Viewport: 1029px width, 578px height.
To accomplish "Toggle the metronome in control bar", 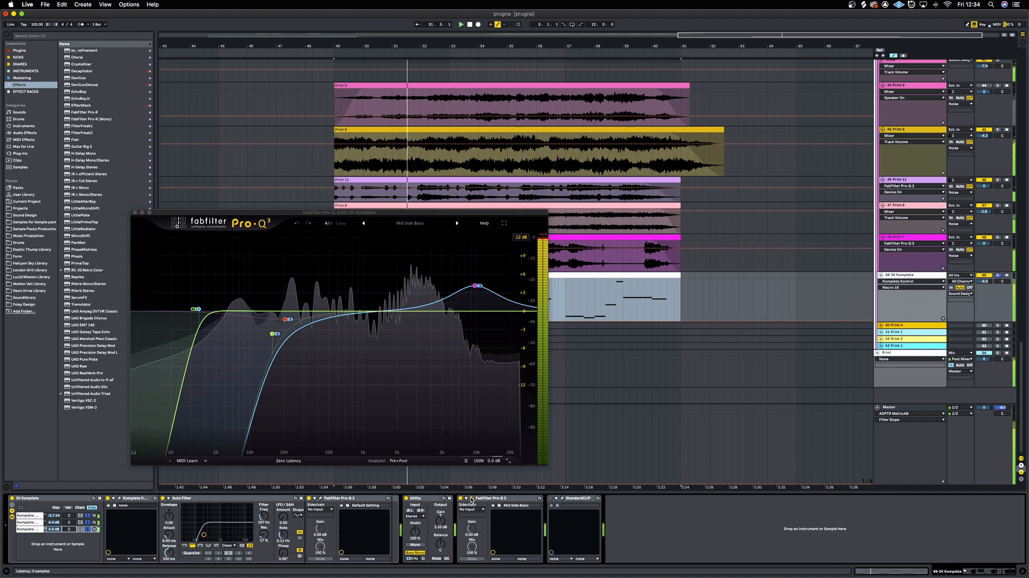I will click(x=80, y=25).
